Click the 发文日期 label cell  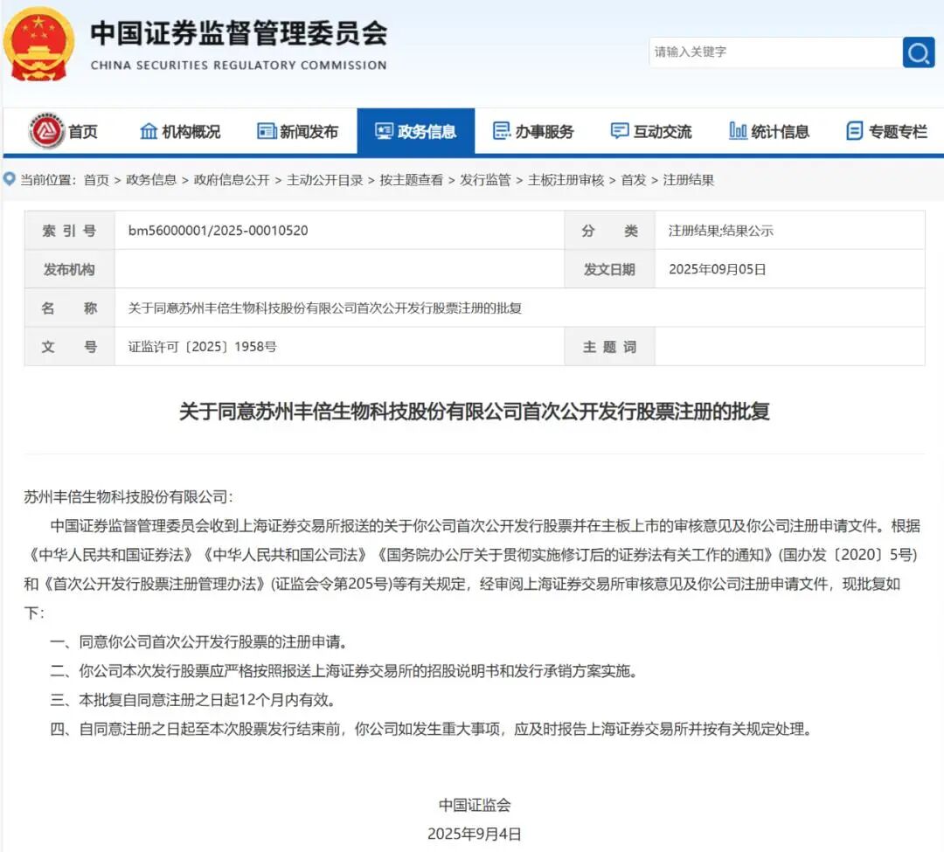[609, 269]
